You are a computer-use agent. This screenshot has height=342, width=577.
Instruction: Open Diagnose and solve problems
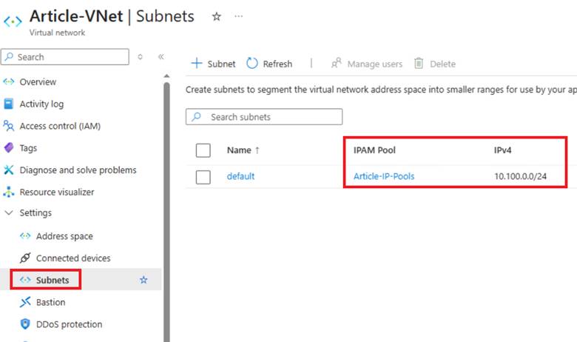78,170
